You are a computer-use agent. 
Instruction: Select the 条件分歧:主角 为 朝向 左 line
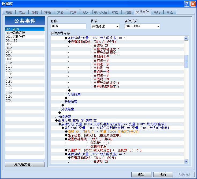click(x=117, y=120)
